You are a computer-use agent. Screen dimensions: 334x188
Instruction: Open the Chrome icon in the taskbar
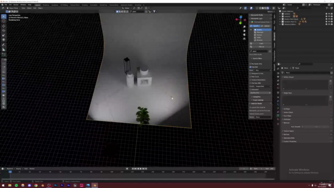tap(36, 185)
